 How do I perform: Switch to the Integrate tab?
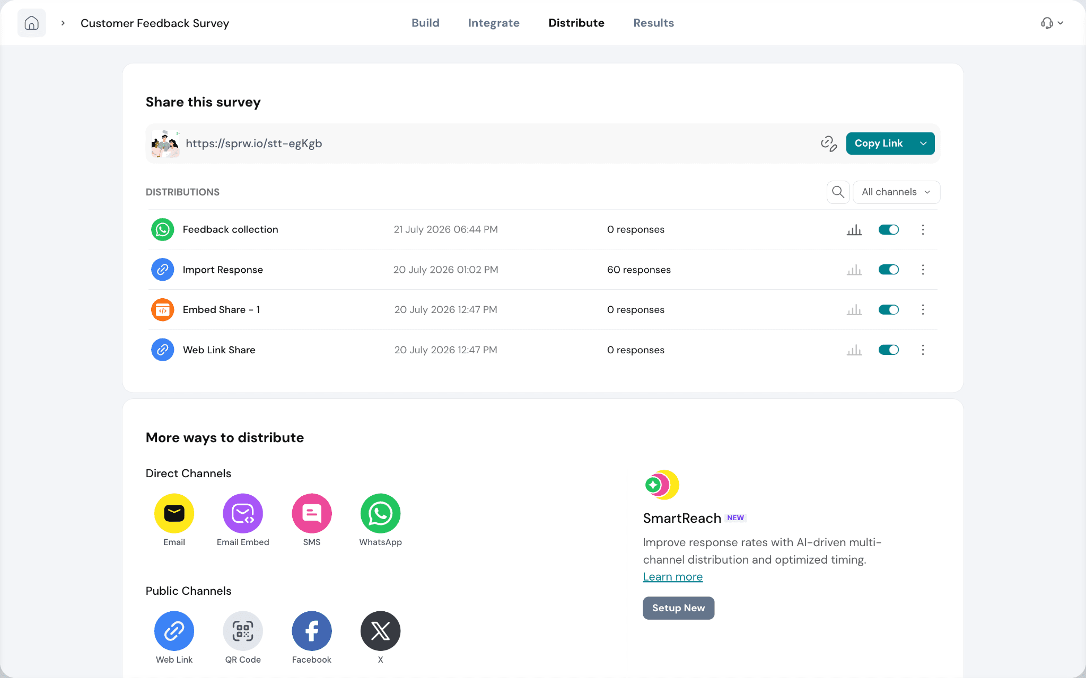(494, 23)
